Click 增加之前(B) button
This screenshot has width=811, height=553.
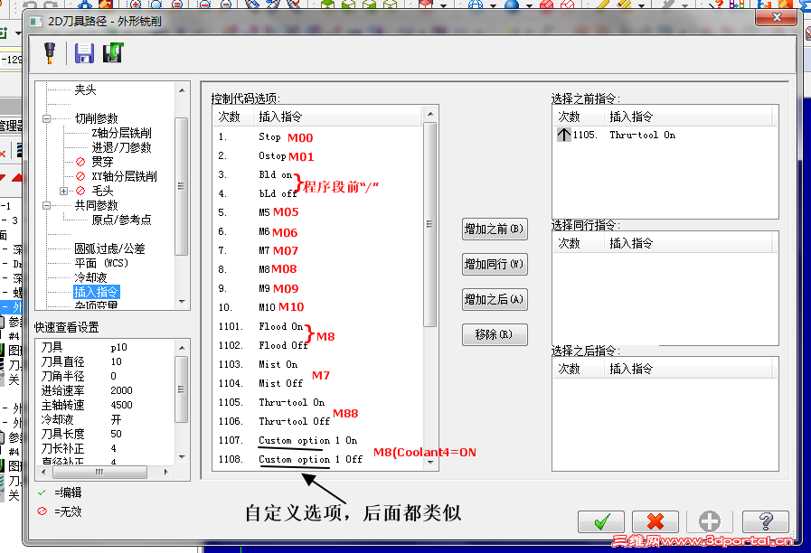(495, 229)
